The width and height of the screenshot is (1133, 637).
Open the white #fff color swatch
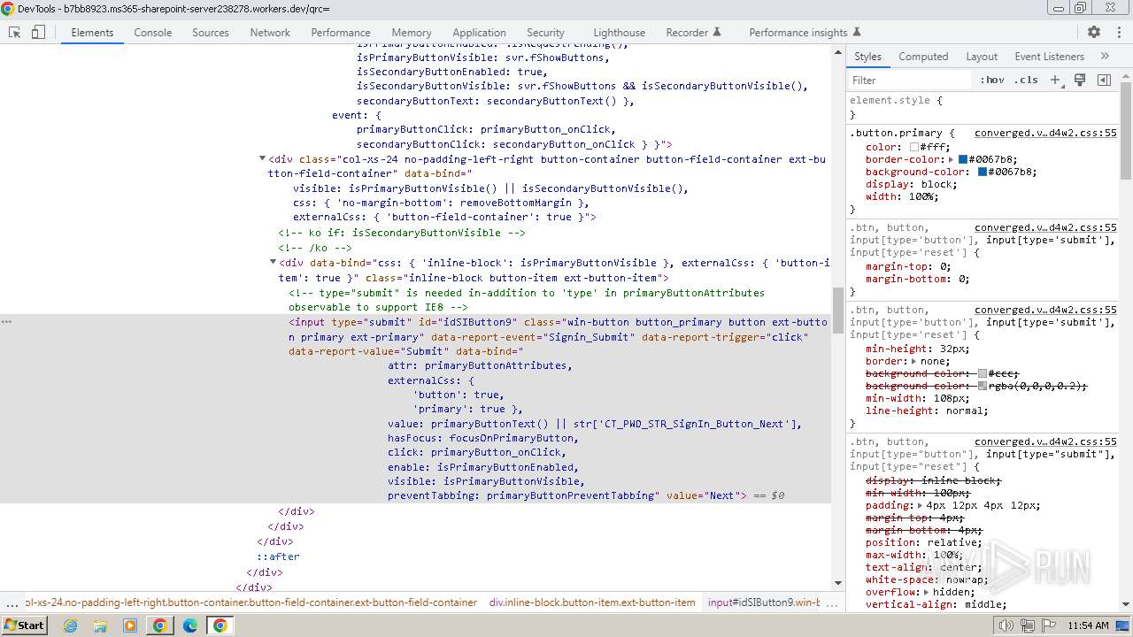[914, 148]
